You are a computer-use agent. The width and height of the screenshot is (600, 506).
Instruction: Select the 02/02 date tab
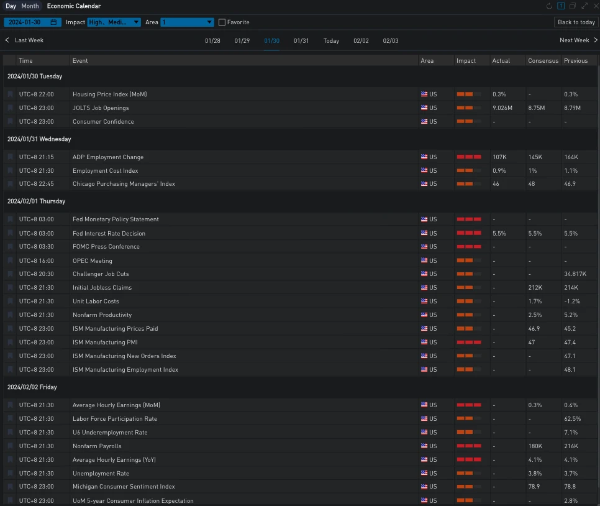coord(361,41)
